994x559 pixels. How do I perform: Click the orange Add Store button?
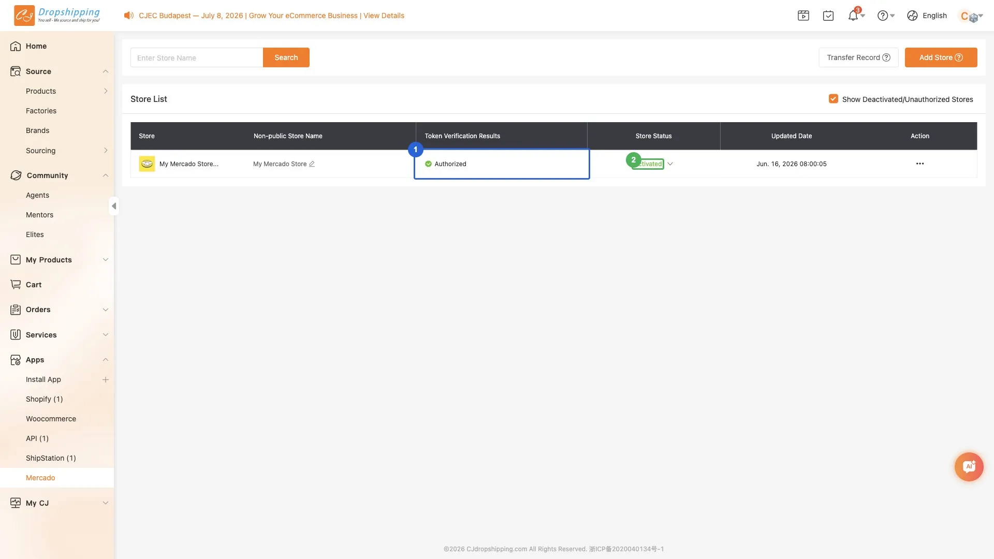click(x=941, y=57)
